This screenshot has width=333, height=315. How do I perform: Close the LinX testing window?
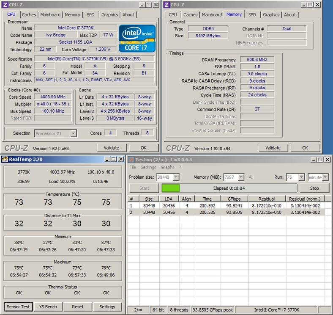point(327,159)
